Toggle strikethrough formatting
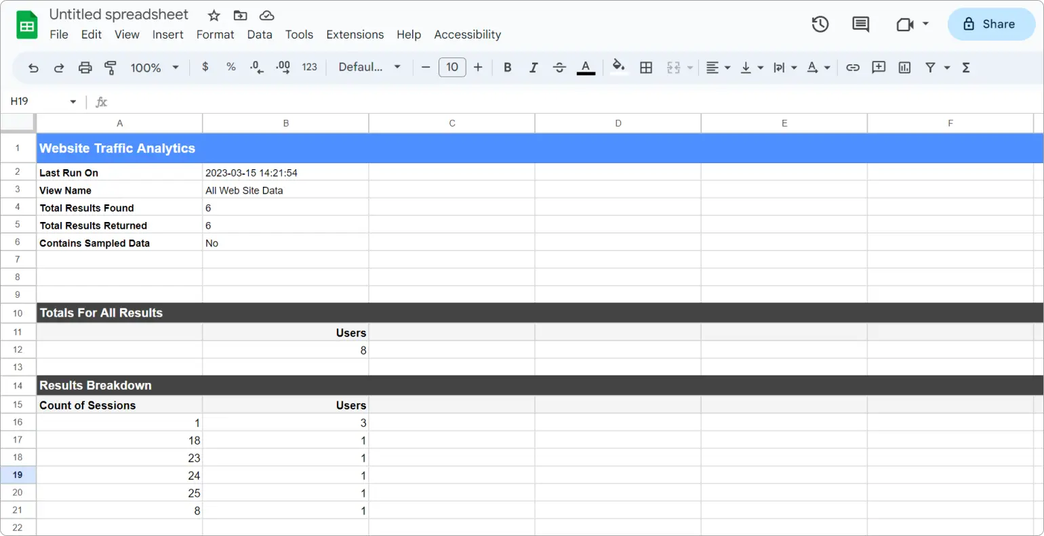The width and height of the screenshot is (1044, 536). (x=559, y=67)
